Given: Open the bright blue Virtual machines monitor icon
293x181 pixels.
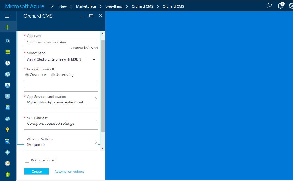Looking at the screenshot, I should click(8, 85).
